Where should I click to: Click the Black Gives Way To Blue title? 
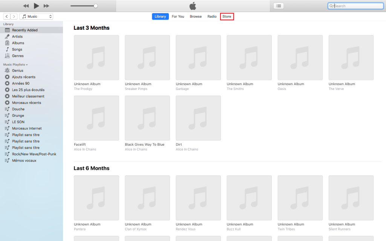pos(144,145)
